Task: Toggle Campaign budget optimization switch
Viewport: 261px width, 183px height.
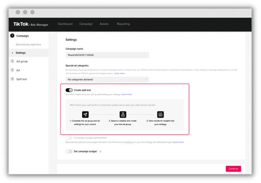Action: coord(69,138)
